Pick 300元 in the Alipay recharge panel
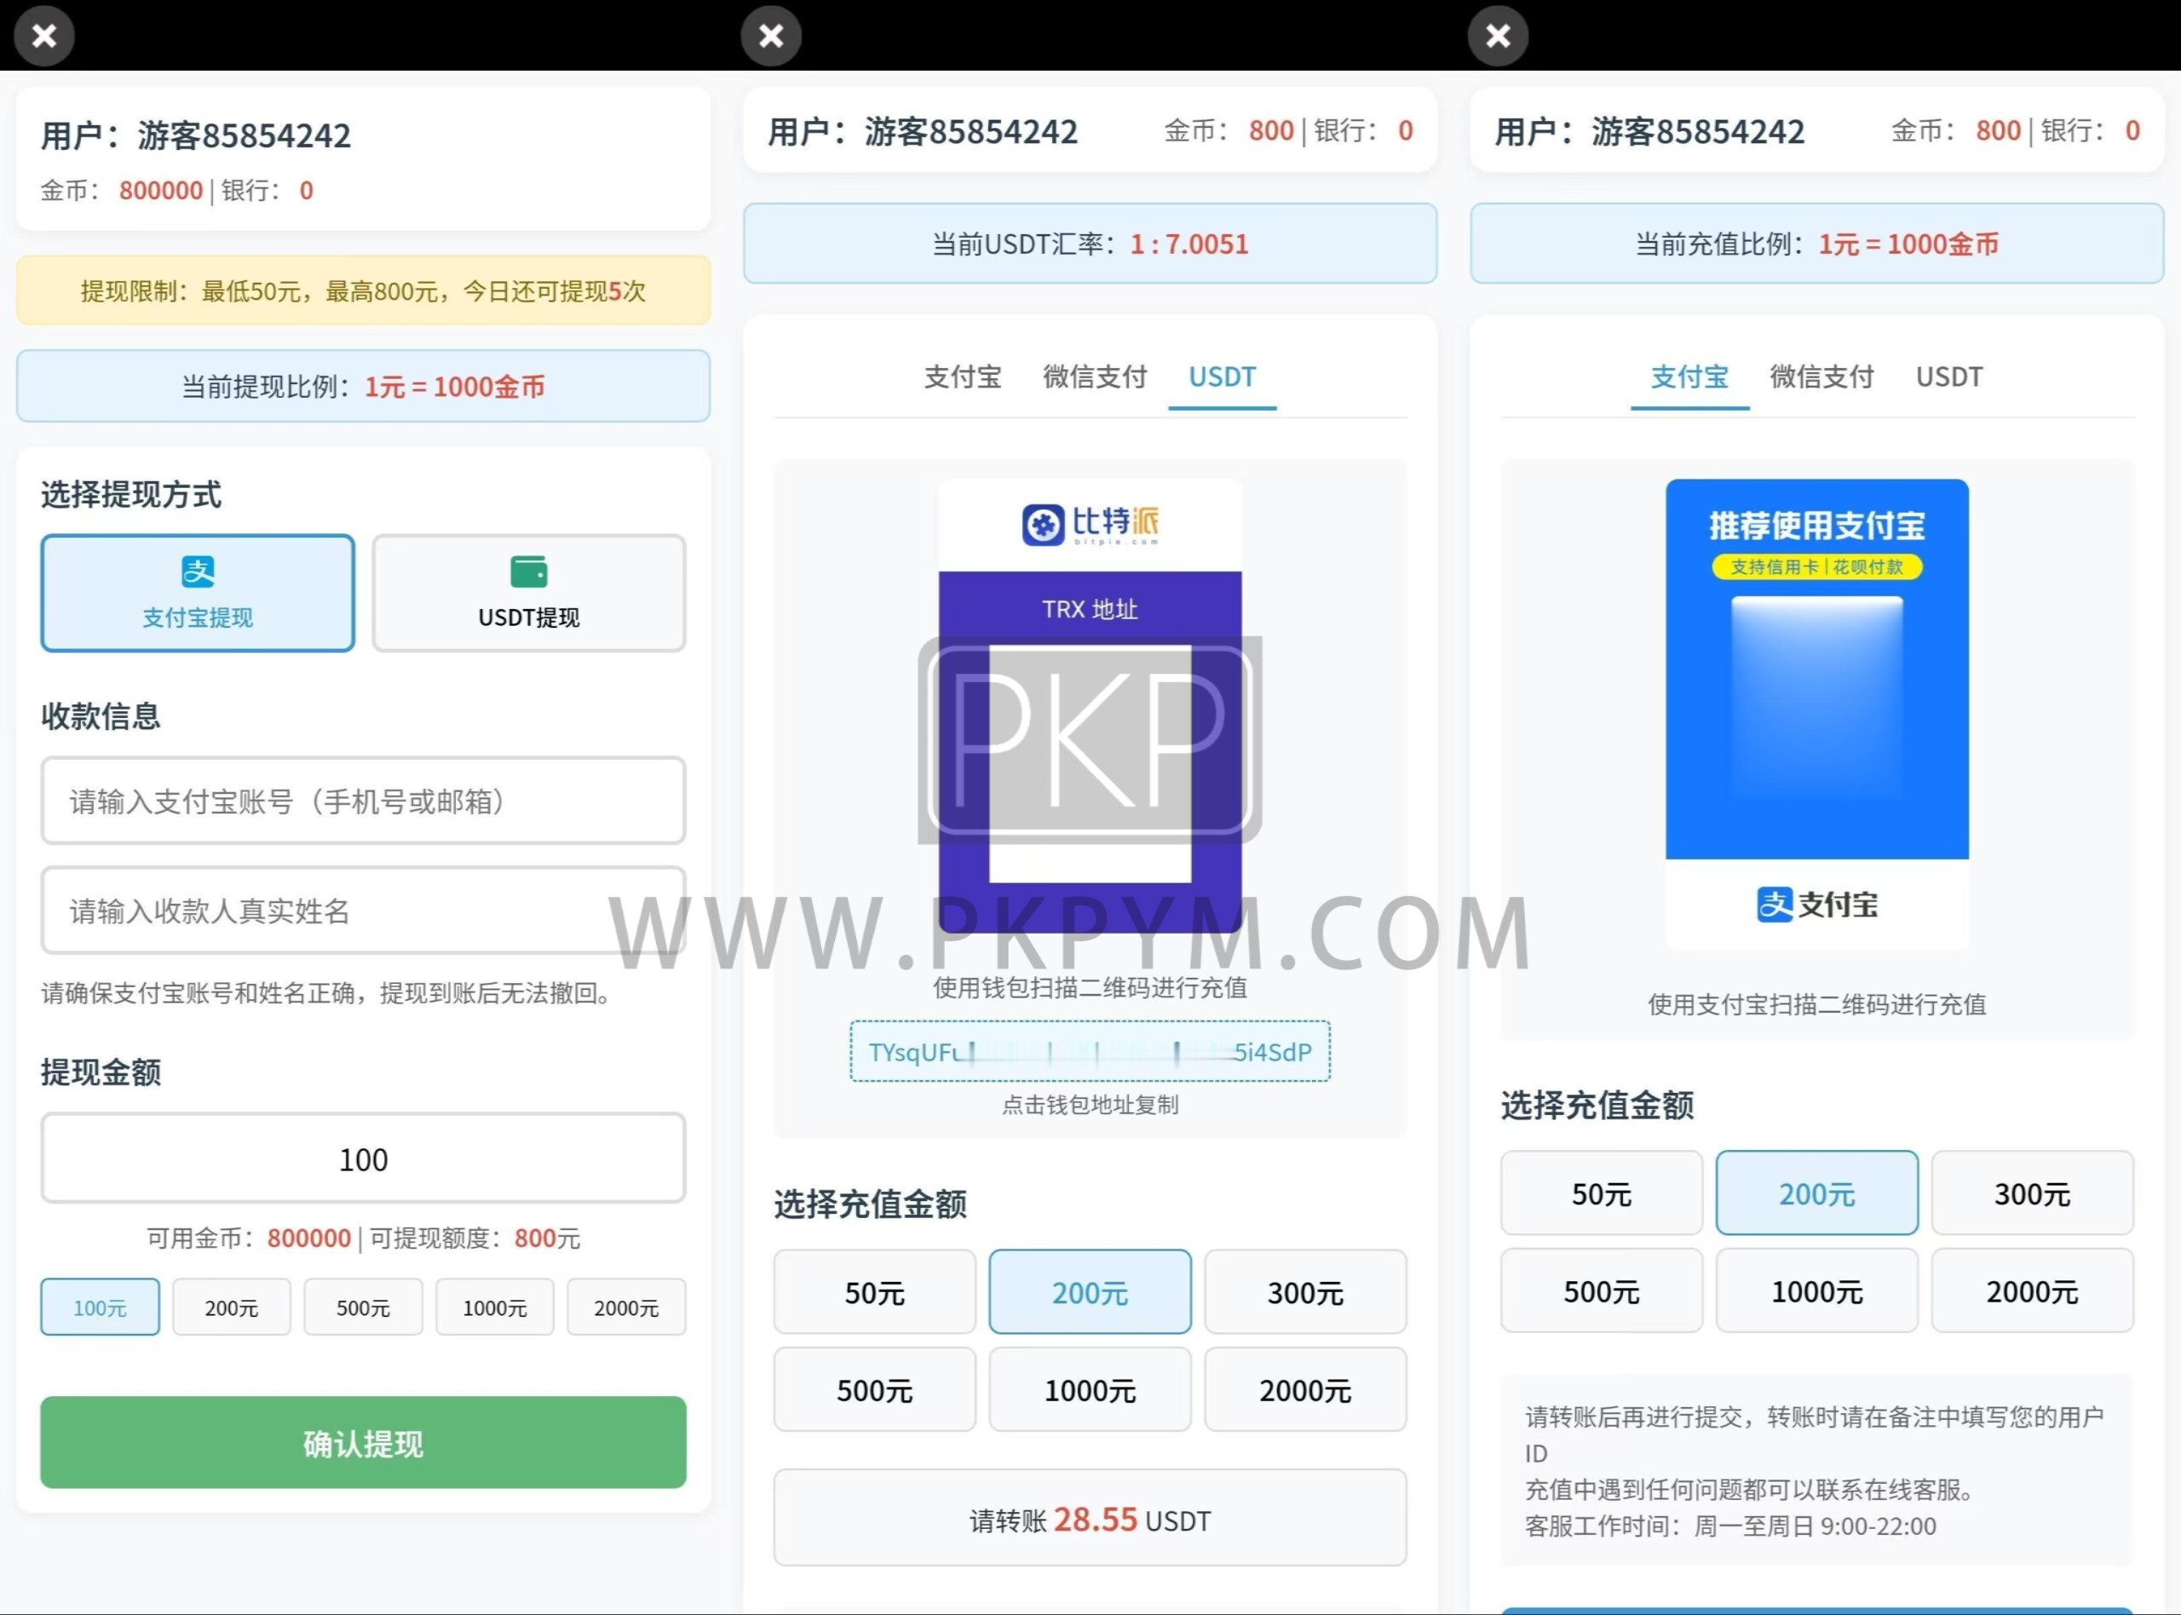The height and width of the screenshot is (1615, 2181). click(2033, 1193)
